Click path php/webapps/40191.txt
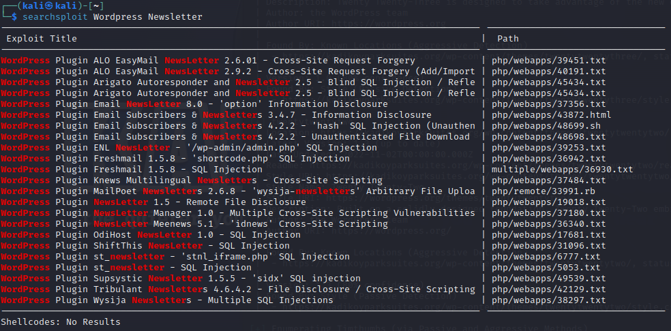 (549, 72)
